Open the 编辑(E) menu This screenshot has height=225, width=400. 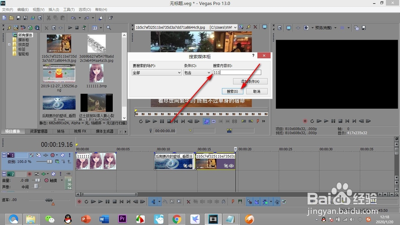[23, 10]
